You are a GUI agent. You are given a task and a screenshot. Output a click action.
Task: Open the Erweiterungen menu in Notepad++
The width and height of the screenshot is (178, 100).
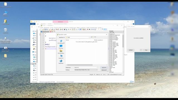(94, 28)
